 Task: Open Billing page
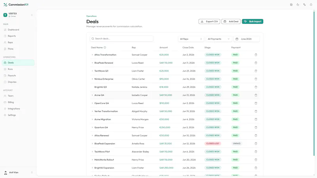(18, 102)
